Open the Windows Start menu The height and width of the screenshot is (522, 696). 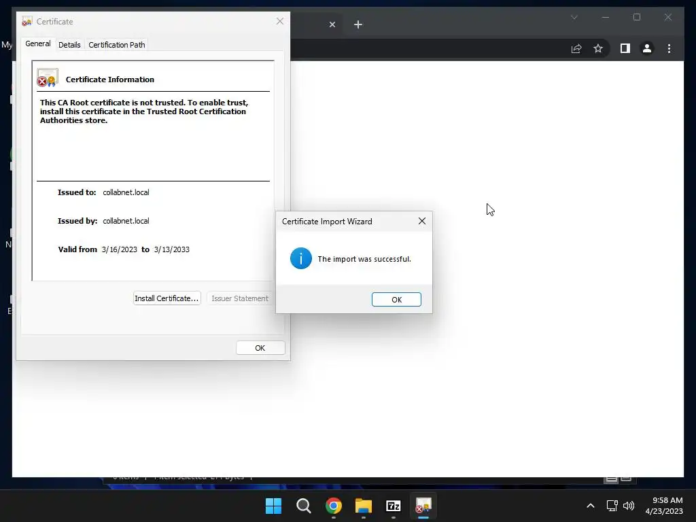[273, 506]
